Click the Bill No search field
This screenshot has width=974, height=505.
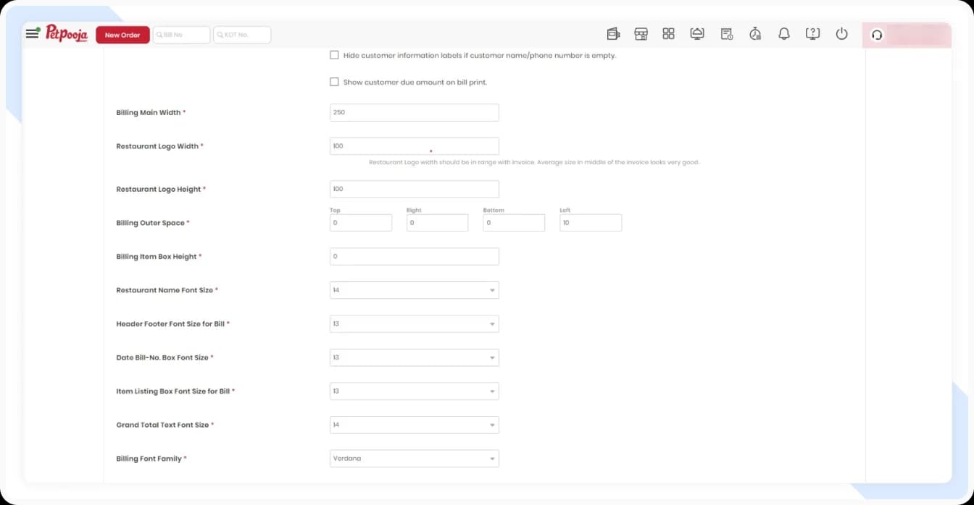(x=182, y=35)
